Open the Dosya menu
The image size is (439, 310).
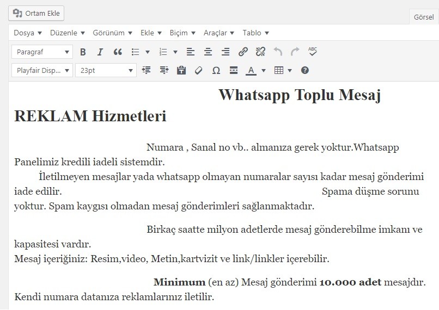point(28,33)
